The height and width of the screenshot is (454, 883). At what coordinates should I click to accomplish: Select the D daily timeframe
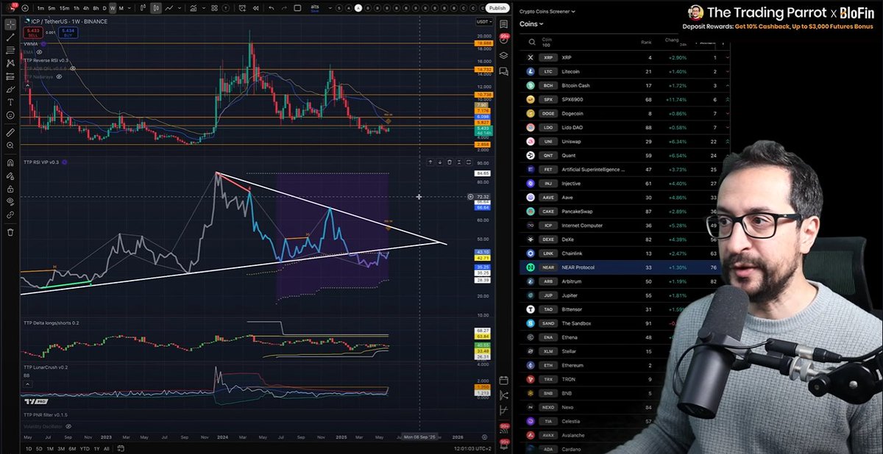[104, 8]
